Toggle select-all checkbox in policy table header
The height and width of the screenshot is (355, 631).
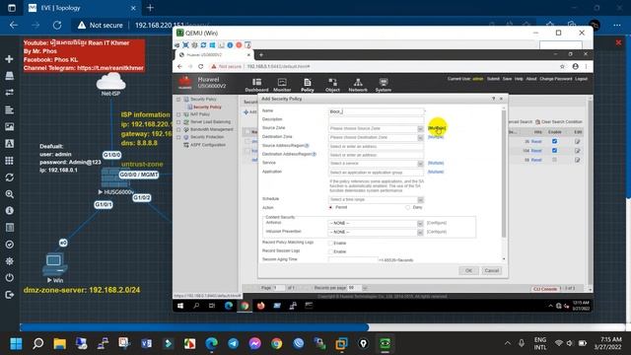click(x=247, y=131)
